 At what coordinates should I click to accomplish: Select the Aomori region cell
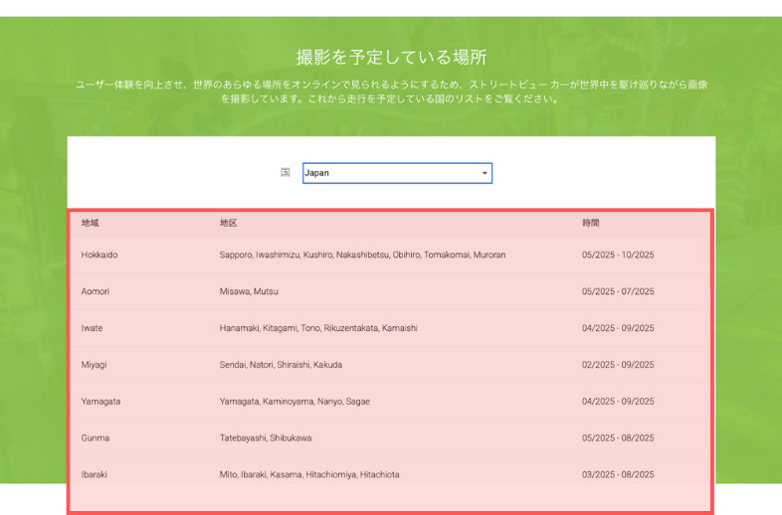click(96, 292)
